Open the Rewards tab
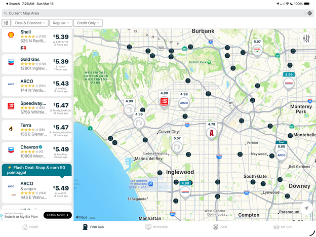The height and width of the screenshot is (237, 316). click(x=156, y=227)
